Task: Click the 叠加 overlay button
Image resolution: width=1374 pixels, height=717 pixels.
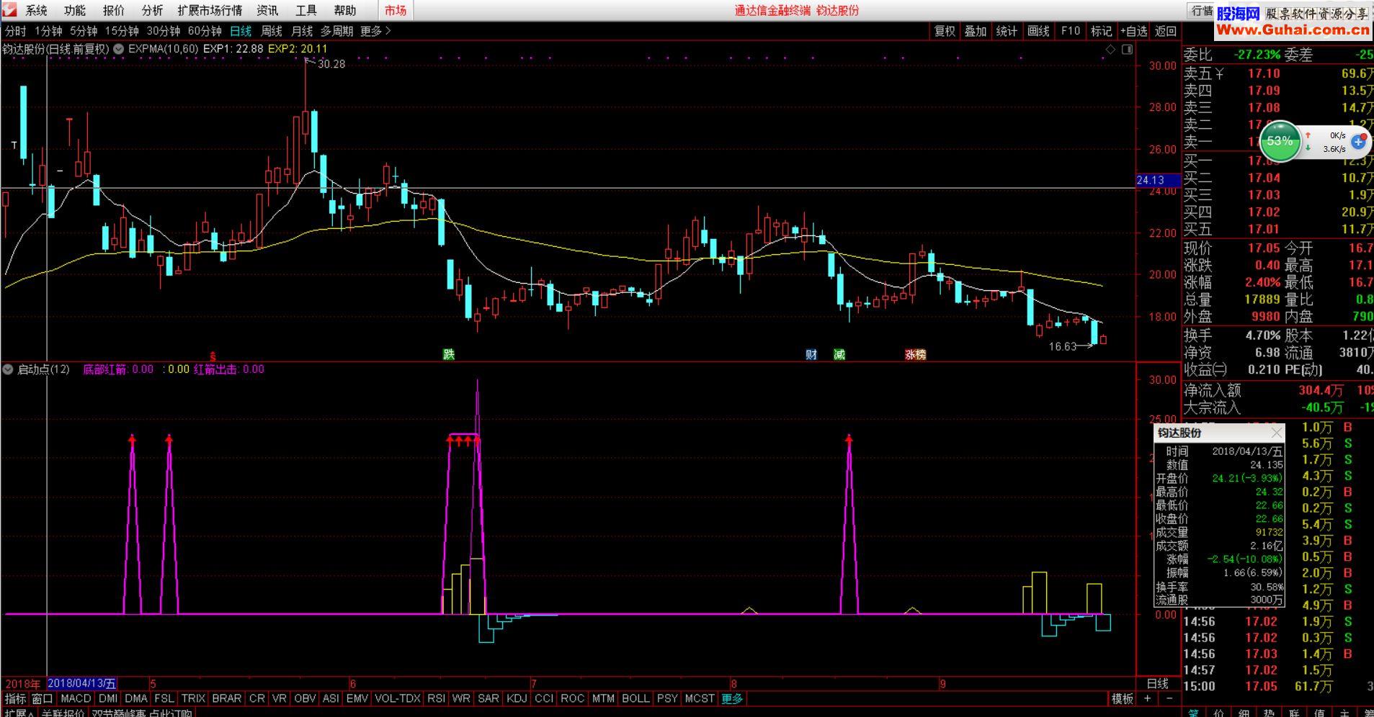Action: (976, 31)
